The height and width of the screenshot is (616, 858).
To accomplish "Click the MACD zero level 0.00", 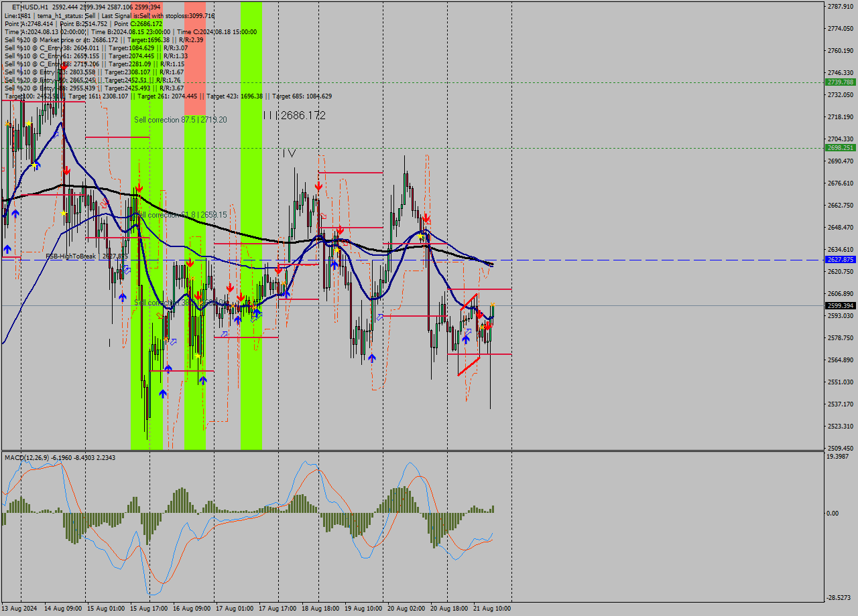I will point(833,513).
